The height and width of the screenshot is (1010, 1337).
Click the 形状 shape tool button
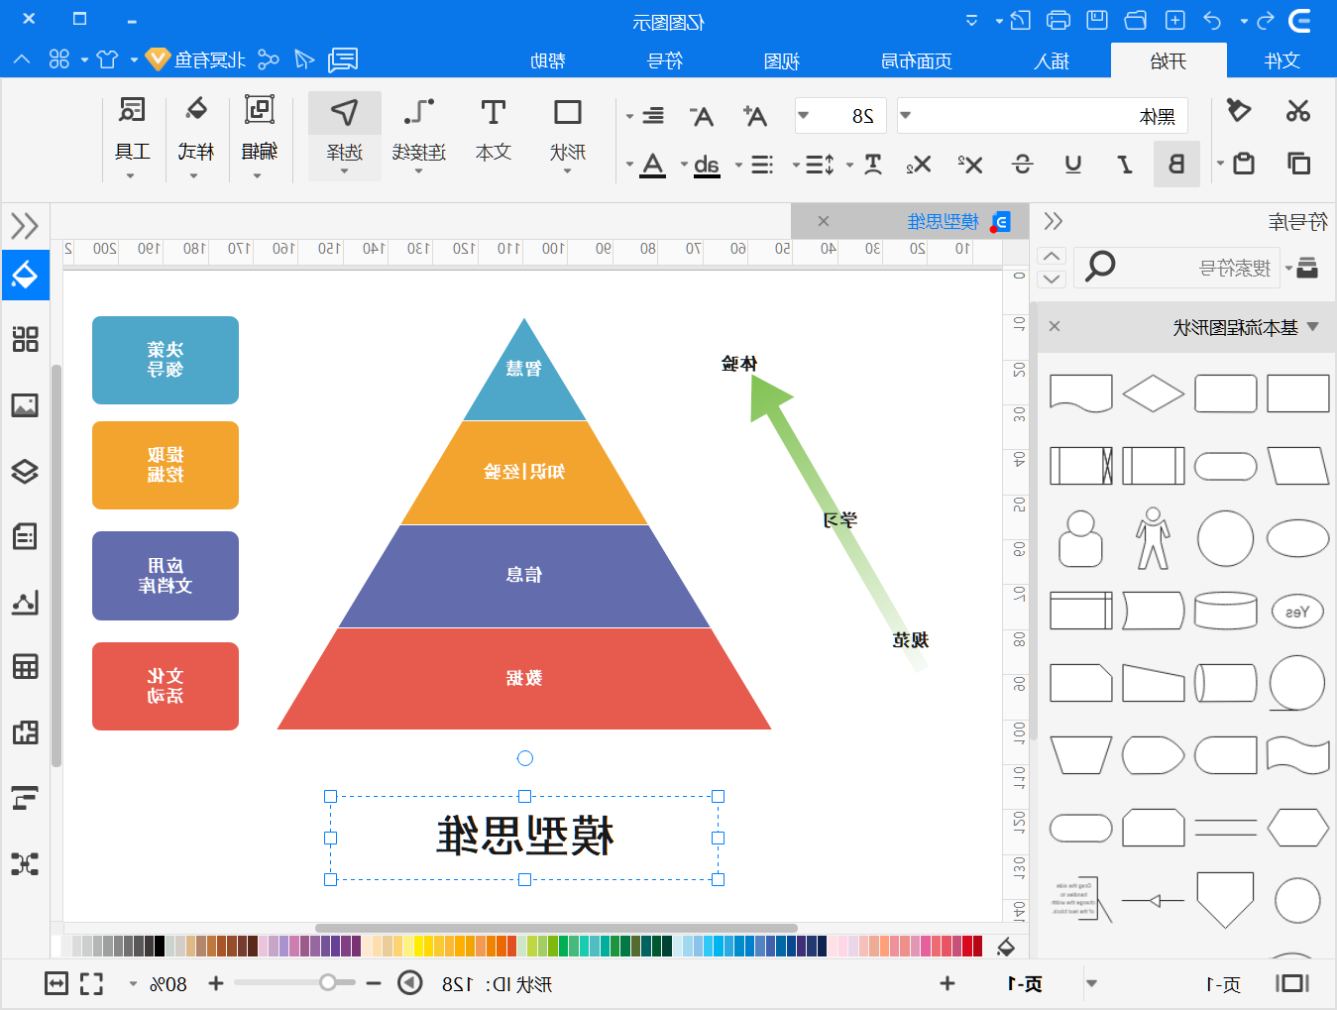[x=568, y=136]
